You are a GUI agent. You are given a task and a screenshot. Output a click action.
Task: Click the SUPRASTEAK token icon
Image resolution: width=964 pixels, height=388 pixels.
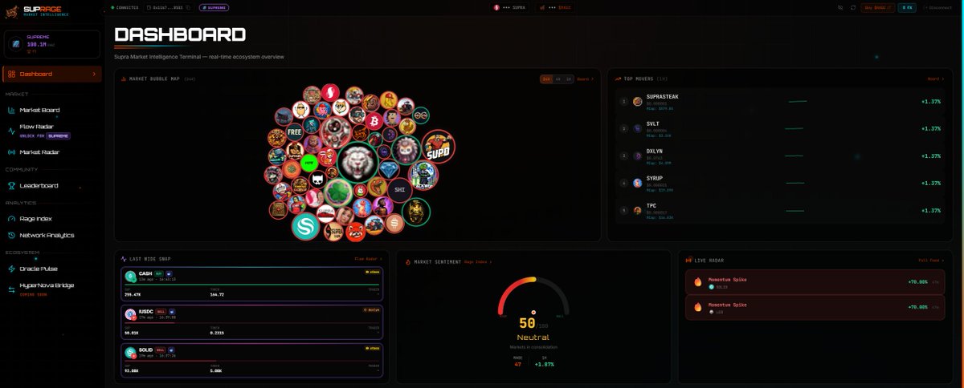click(638, 102)
